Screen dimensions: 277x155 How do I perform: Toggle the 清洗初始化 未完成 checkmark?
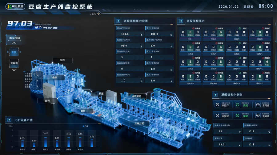tap(258, 115)
